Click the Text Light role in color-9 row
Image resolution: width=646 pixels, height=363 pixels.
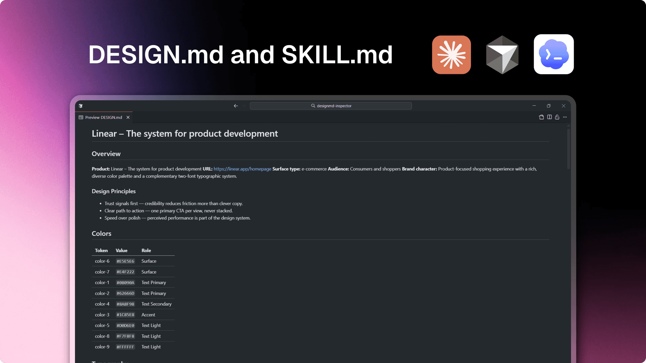pos(151,347)
